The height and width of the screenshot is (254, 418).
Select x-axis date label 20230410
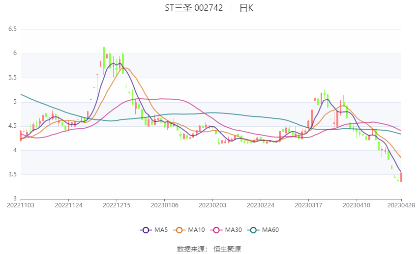click(357, 205)
